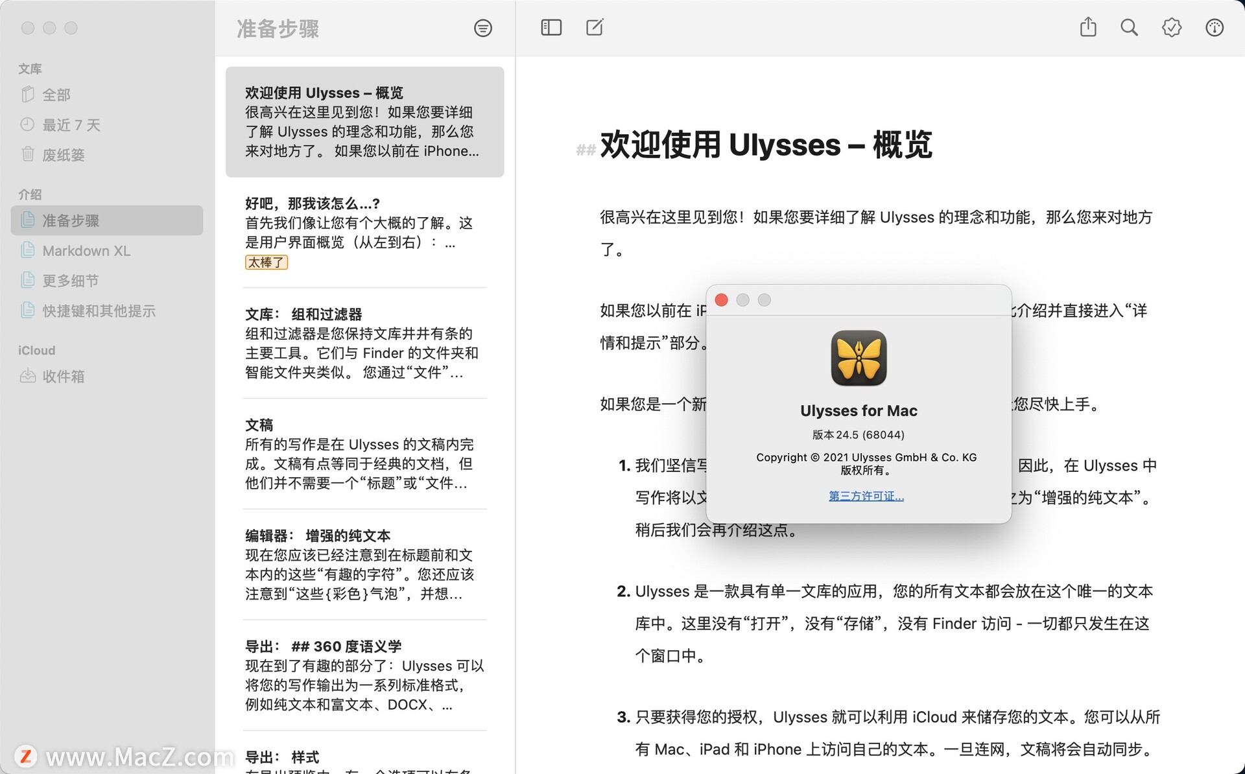
Task: Select the sheet titled 文稿
Action: click(x=364, y=454)
